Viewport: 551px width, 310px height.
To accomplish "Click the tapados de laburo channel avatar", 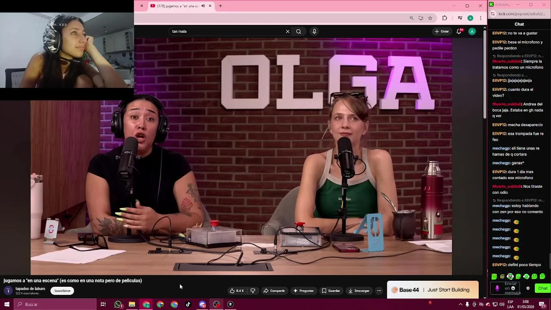I will point(8,291).
